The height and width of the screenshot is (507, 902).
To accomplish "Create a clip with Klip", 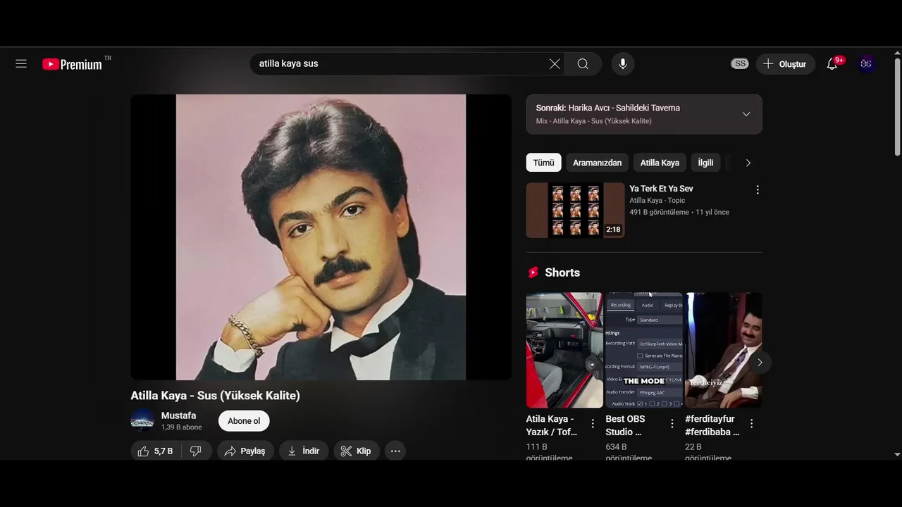I will point(357,451).
